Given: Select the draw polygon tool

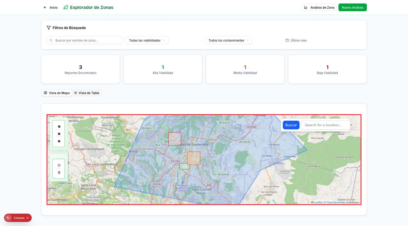Looking at the screenshot, I should click(59, 126).
